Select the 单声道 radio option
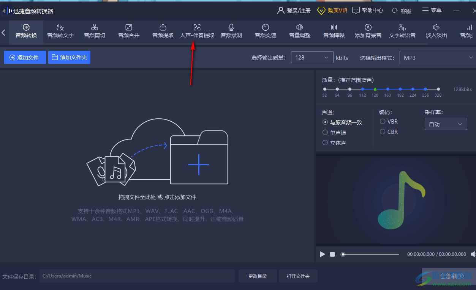The width and height of the screenshot is (476, 290). coord(325,133)
